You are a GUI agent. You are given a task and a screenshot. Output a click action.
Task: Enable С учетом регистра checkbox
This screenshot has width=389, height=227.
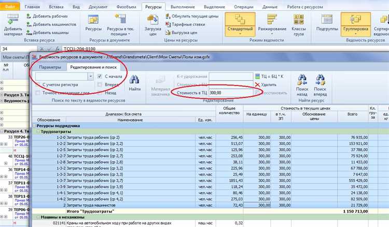(x=38, y=84)
